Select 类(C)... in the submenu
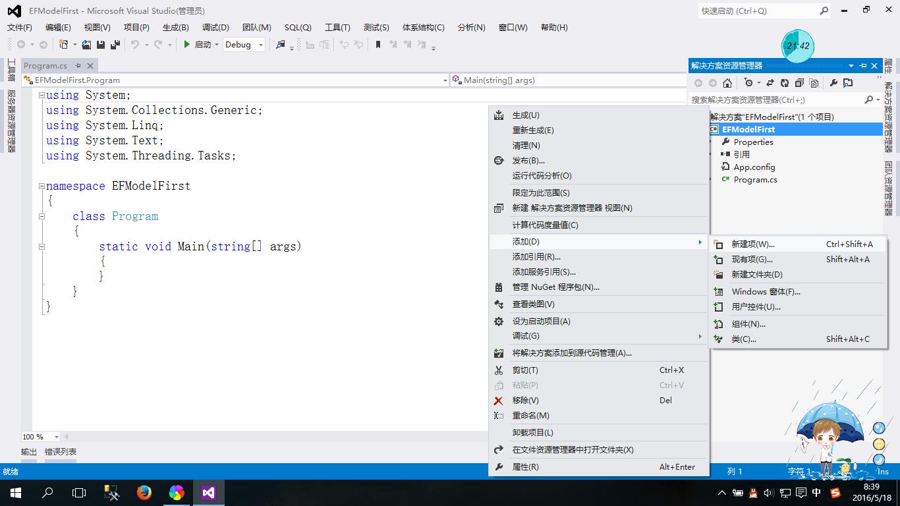Viewport: 900px width, 506px height. (798, 339)
